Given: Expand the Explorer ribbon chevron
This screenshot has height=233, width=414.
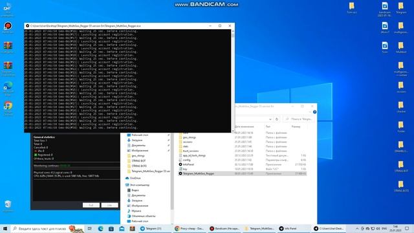Looking at the screenshot, I should coord(310,112).
